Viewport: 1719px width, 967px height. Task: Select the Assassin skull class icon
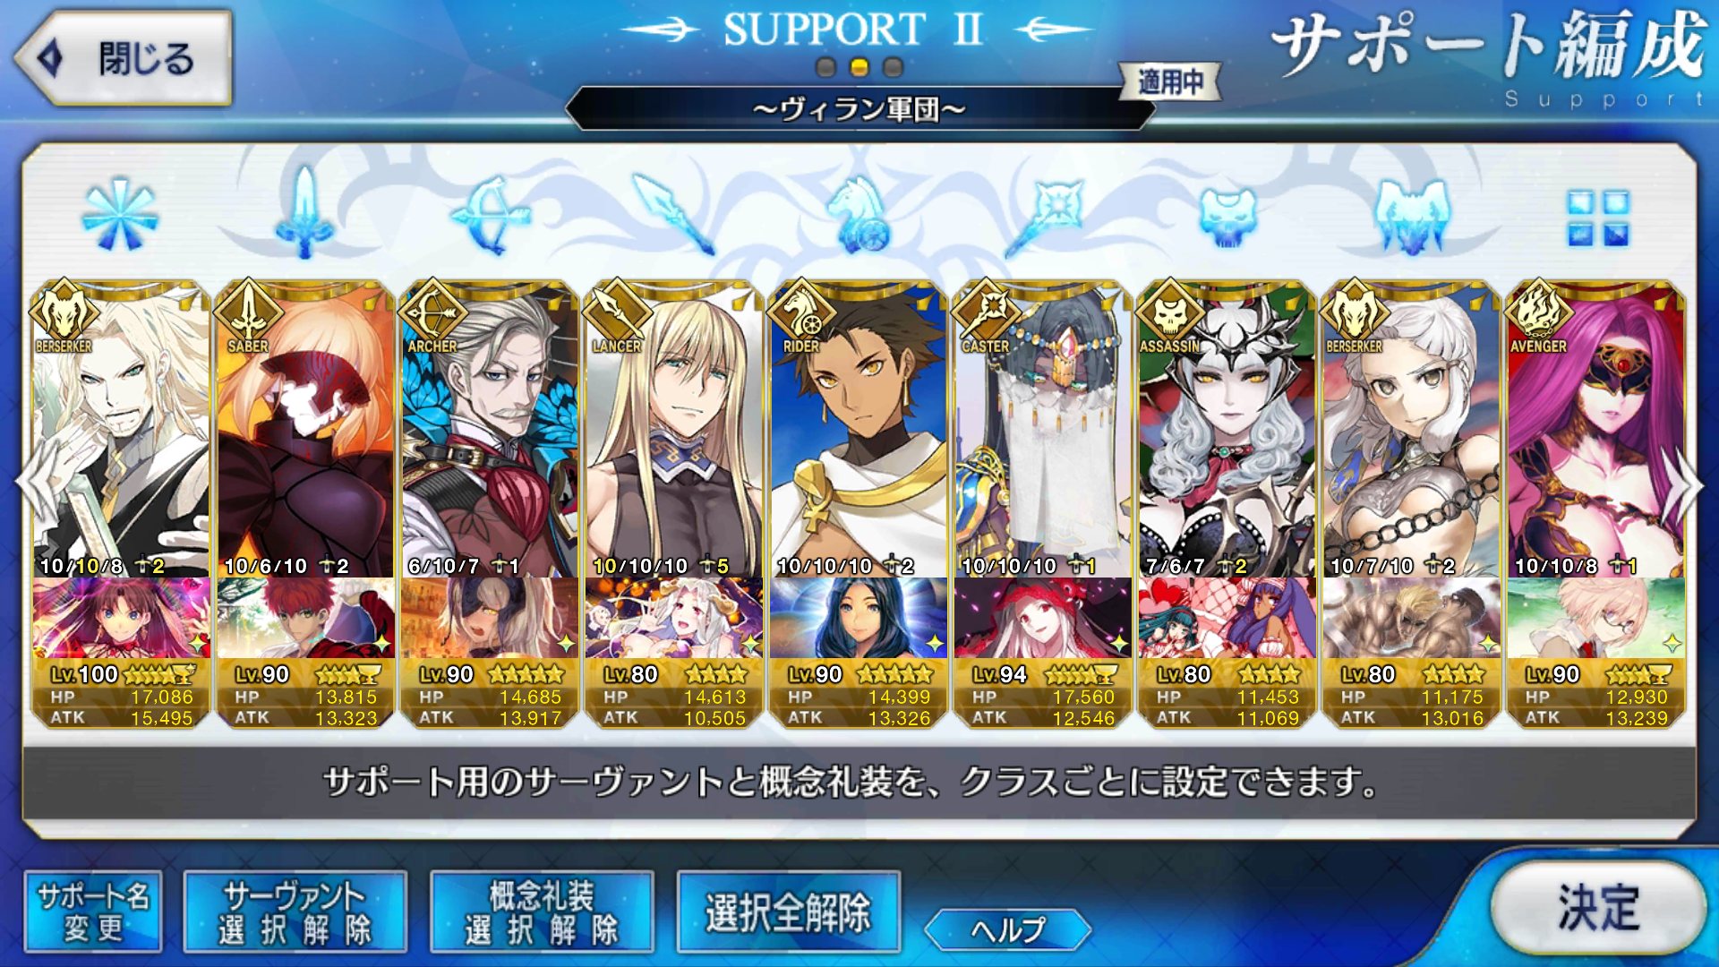[x=1227, y=217]
